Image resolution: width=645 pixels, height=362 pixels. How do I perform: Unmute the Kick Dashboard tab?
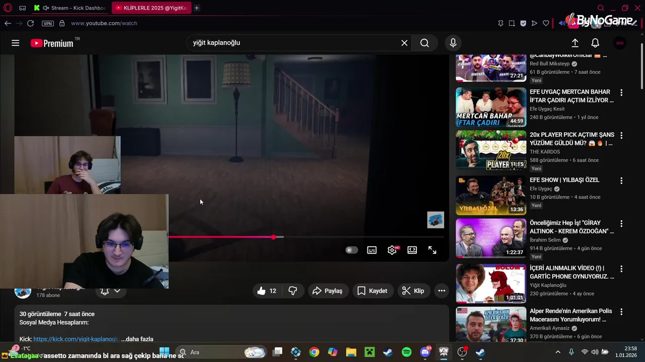click(46, 8)
